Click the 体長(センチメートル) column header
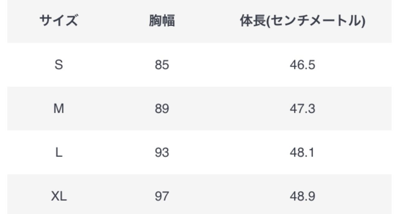Image resolution: width=399 pixels, height=214 pixels. pyautogui.click(x=302, y=21)
